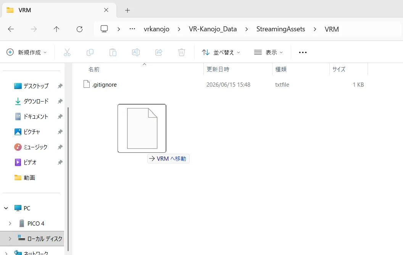Image resolution: width=403 pixels, height=255 pixels.
Task: Click the Copy icon in toolbar
Action: (90, 52)
